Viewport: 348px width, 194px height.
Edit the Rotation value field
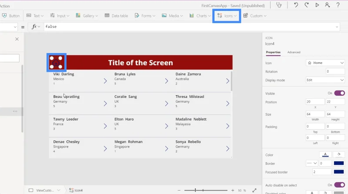pos(335,71)
